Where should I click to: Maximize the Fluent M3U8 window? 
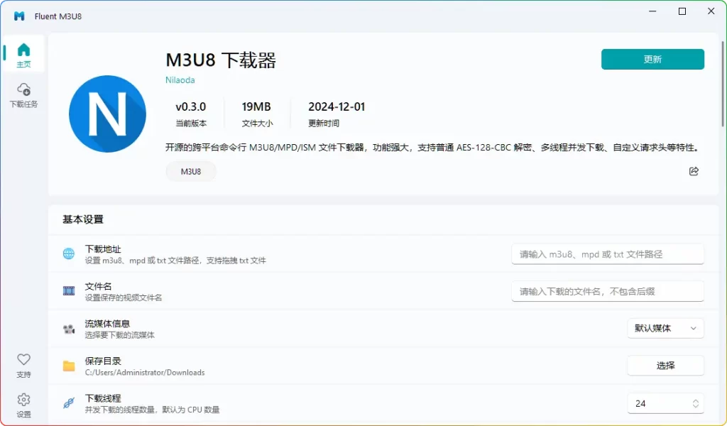682,11
